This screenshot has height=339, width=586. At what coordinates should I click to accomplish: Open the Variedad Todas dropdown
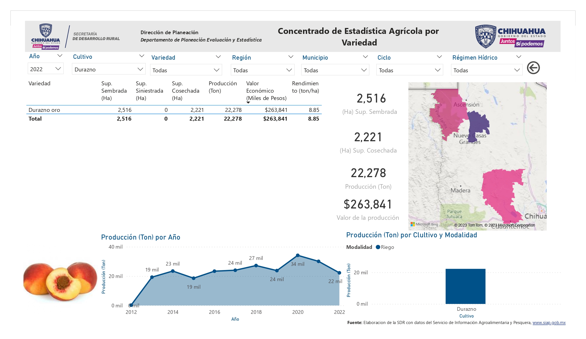point(186,70)
